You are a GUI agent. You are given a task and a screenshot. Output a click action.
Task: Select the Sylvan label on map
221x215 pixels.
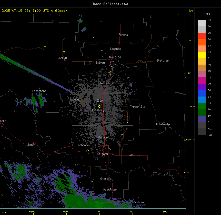tap(100, 63)
